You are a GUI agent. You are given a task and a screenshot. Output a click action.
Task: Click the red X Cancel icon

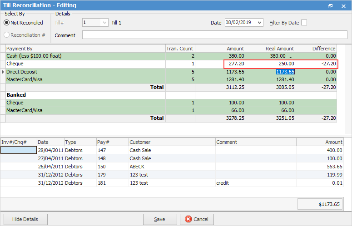tap(188, 219)
